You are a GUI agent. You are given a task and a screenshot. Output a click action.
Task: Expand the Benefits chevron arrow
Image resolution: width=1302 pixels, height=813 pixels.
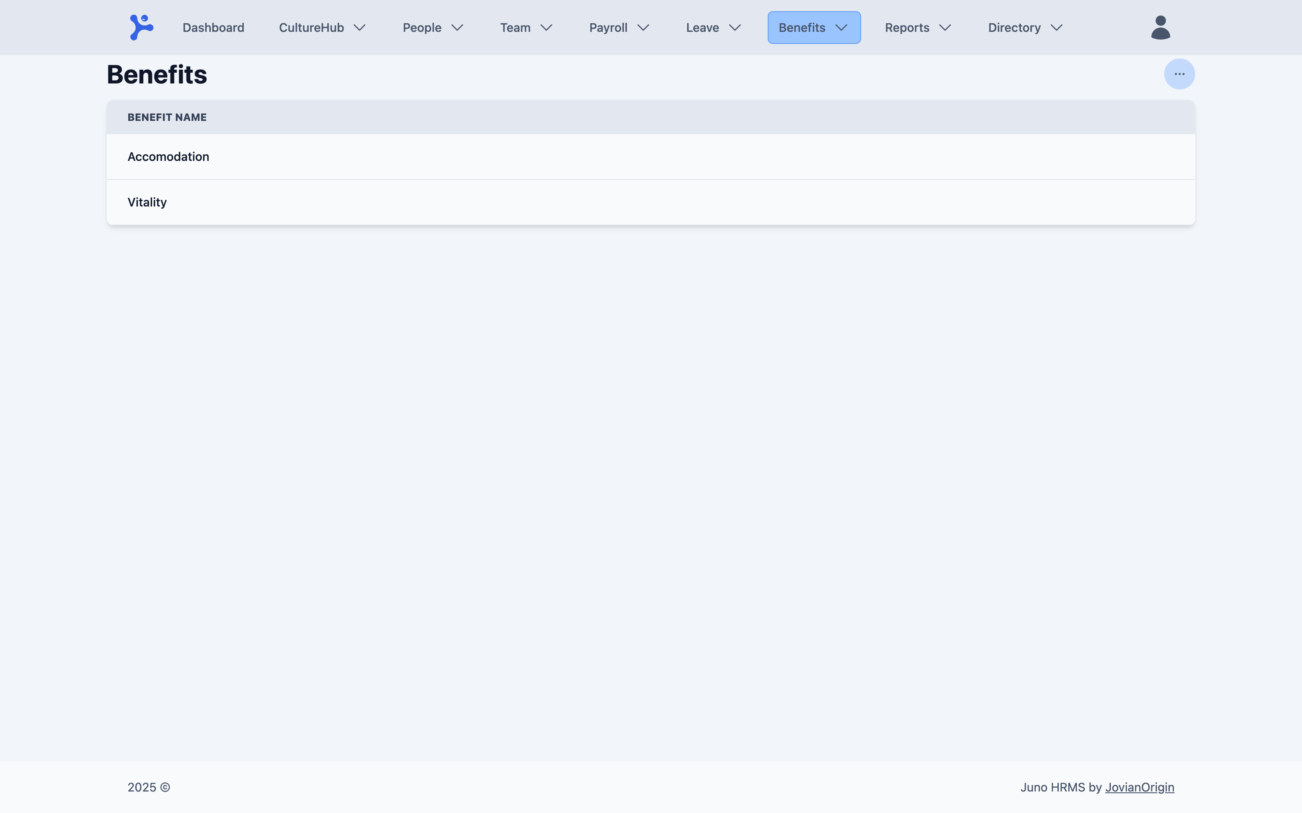point(841,28)
